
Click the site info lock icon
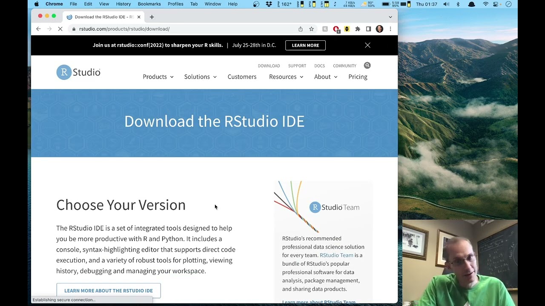coord(74,29)
